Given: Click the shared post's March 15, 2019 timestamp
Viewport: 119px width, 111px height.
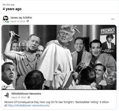Looking at the screenshot, I should click(x=18, y=97).
